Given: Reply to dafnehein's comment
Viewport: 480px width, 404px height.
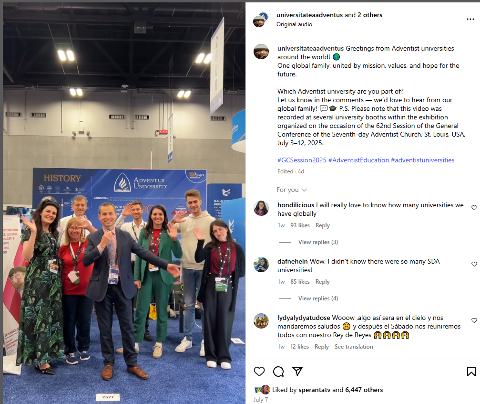Looking at the screenshot, I should [x=322, y=282].
